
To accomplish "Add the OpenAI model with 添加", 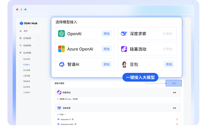I will 106,34.
